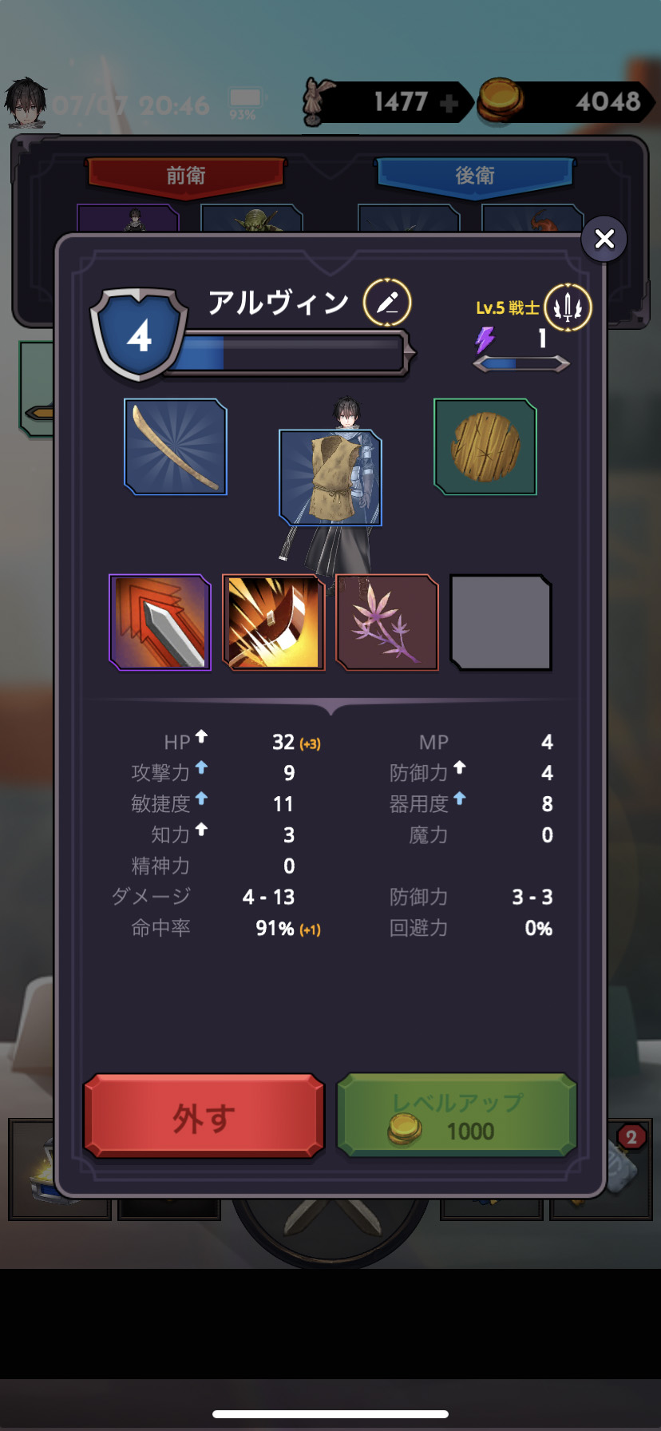Screen dimensions: 661x1431
Task: Tap the 攻撃力 blue upgrade arrow
Action: pos(201,767)
